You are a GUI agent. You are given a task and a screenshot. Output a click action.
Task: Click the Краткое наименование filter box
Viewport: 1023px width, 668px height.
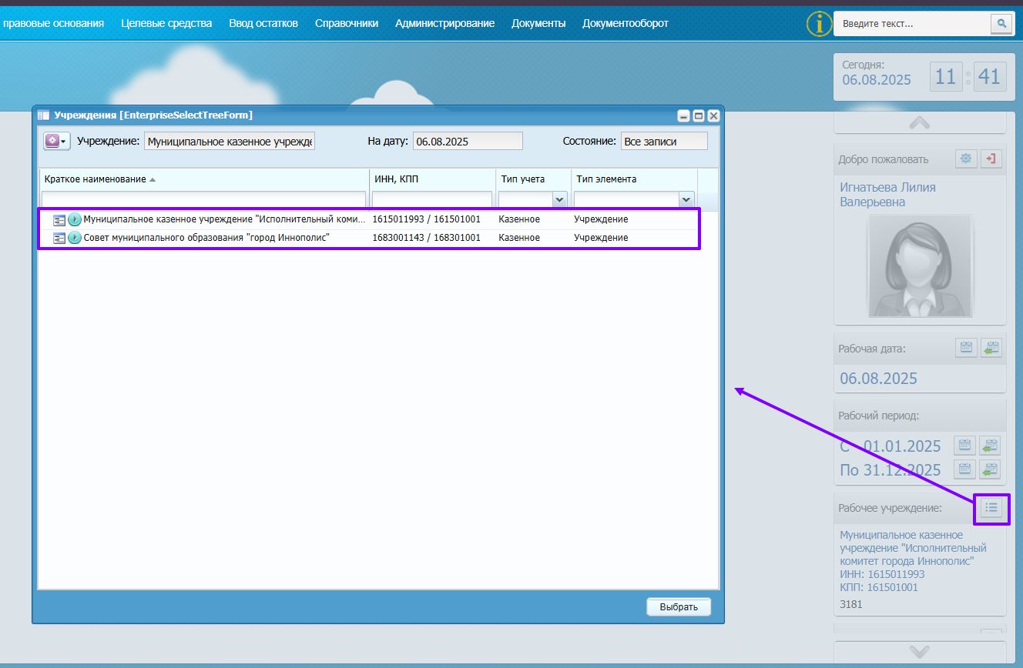coord(204,200)
